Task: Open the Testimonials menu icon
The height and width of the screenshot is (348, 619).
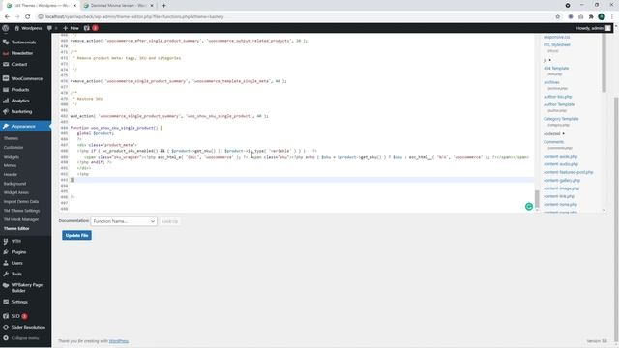Action: [x=6, y=42]
